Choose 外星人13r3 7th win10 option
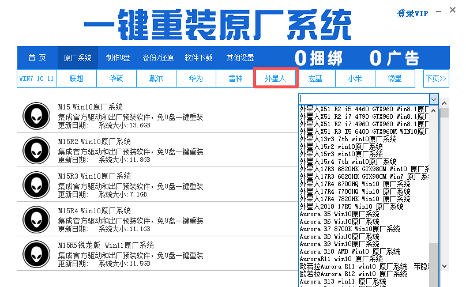466x287 pixels. click(364, 139)
